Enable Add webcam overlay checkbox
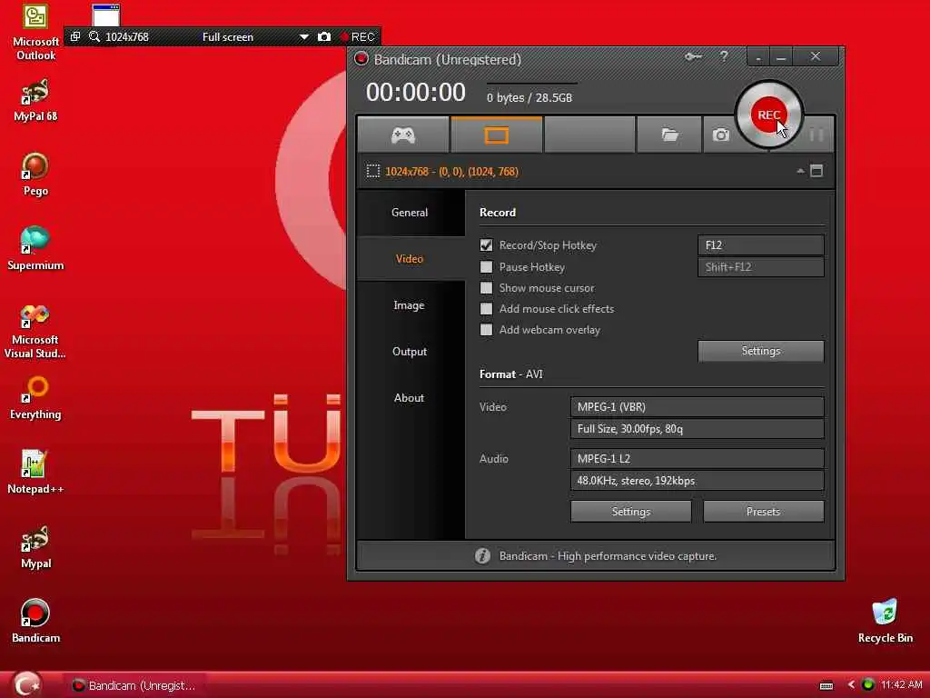 (x=487, y=329)
